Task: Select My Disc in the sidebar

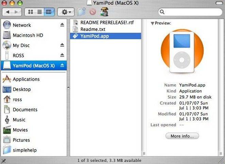Action: [x=34, y=45]
